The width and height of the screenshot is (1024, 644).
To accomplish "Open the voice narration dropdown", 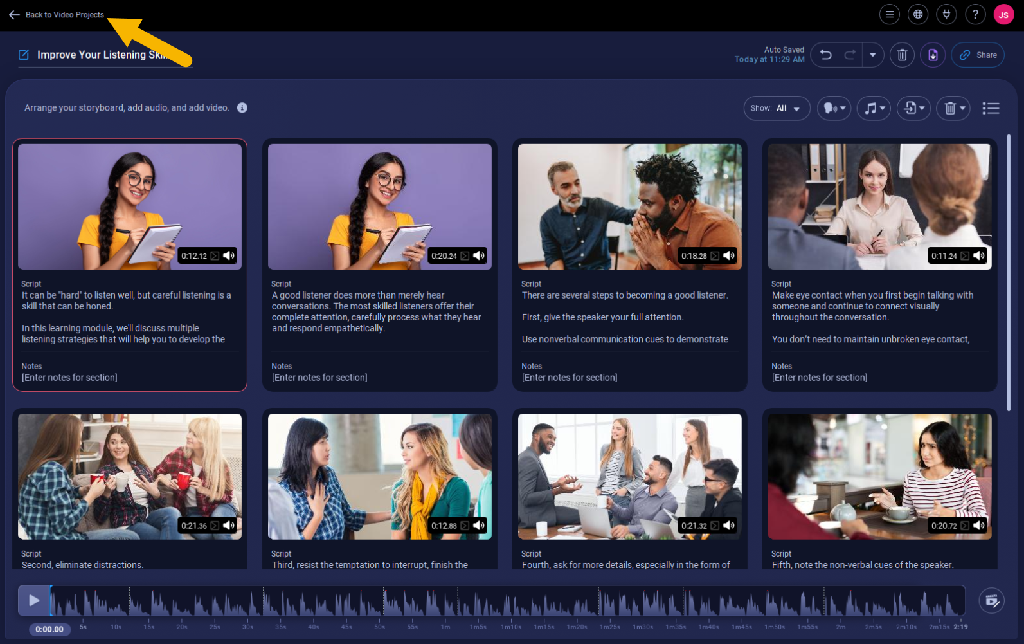I will point(834,108).
